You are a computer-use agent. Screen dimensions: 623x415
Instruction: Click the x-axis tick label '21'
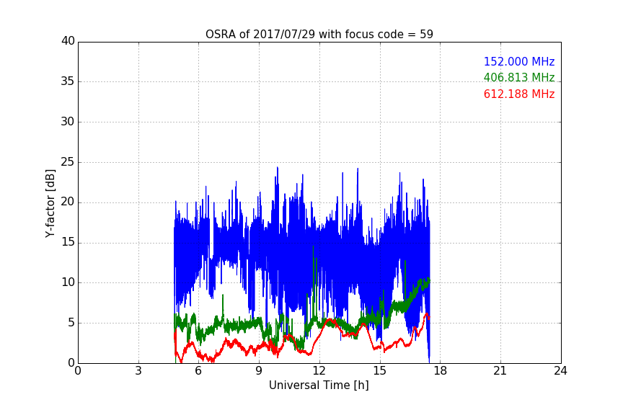point(500,371)
